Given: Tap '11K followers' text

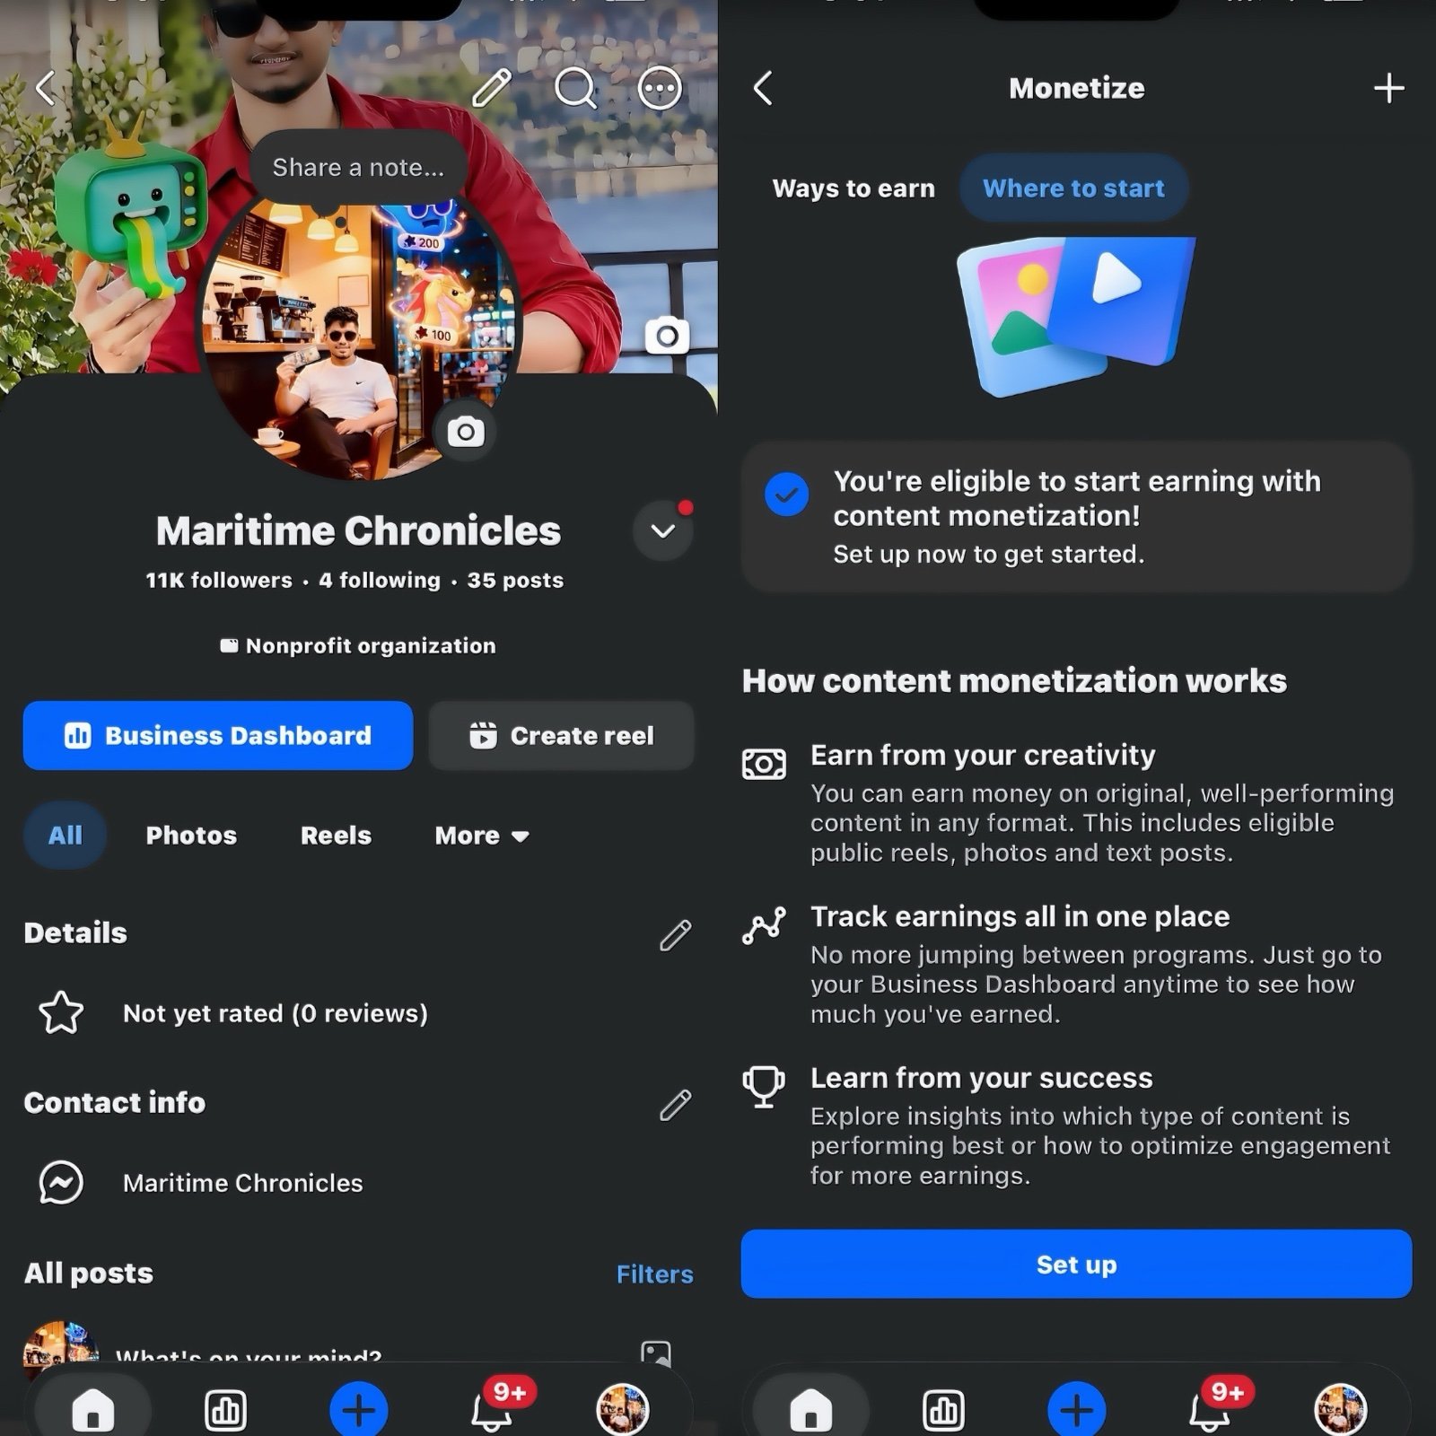Looking at the screenshot, I should pyautogui.click(x=219, y=581).
